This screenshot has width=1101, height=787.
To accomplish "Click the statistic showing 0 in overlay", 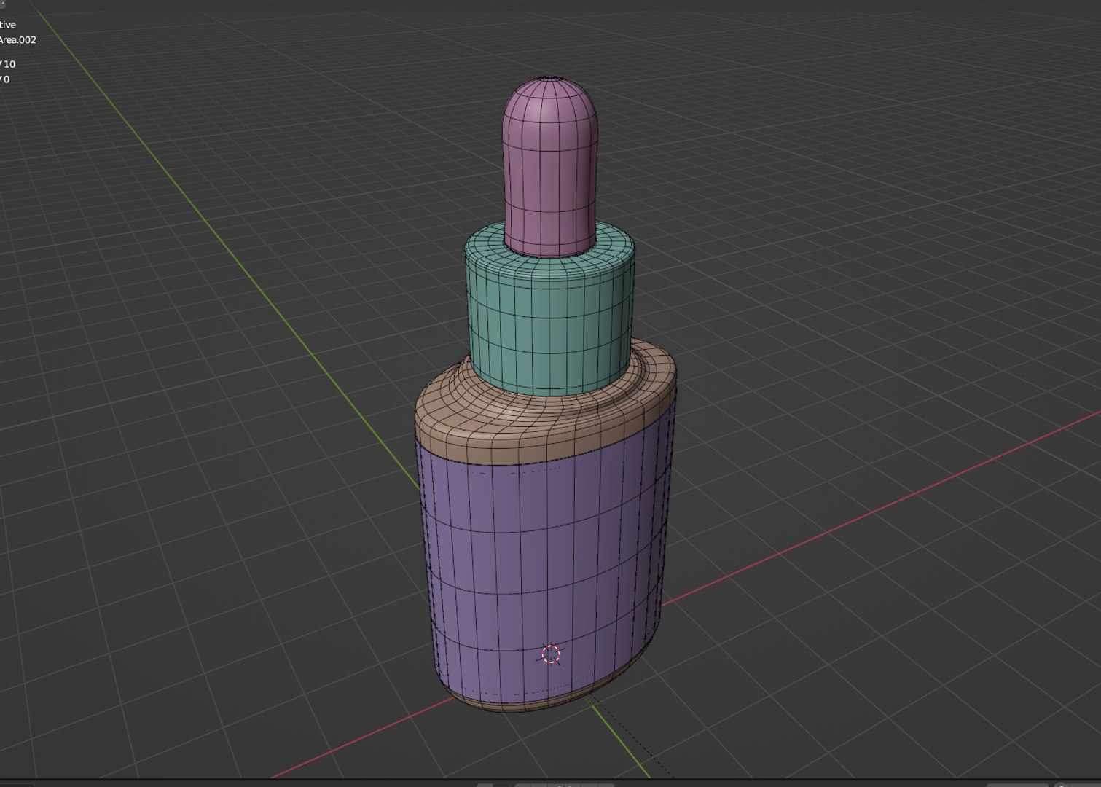I will [x=6, y=79].
